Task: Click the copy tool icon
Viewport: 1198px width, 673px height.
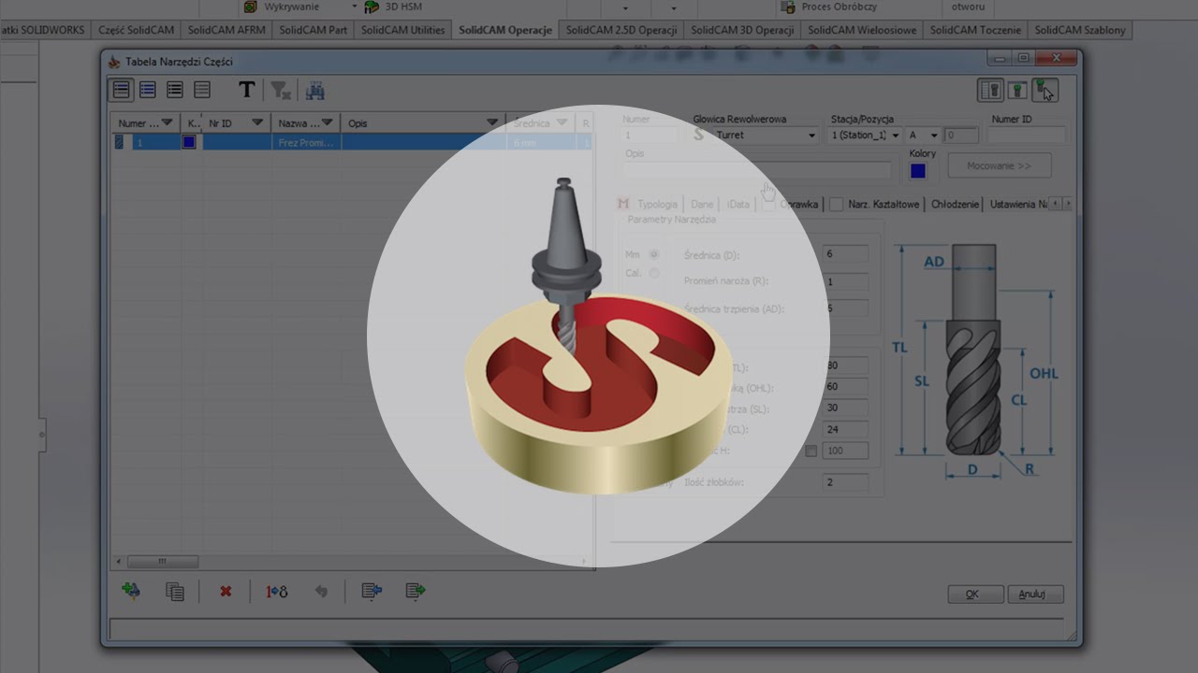Action: [174, 592]
